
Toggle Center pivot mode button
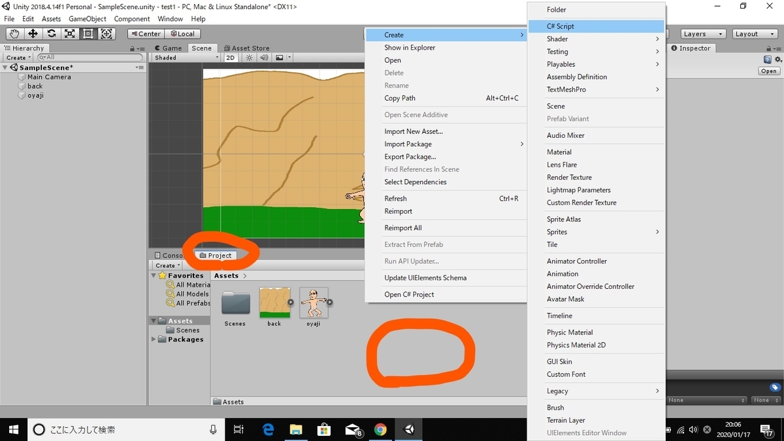point(145,34)
